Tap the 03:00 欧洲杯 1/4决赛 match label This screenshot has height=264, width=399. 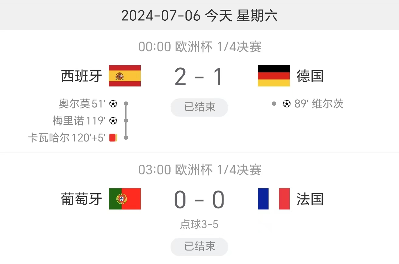[200, 170]
